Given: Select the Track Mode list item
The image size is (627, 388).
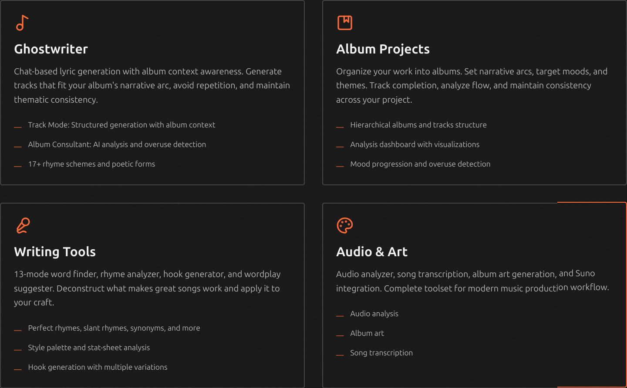Looking at the screenshot, I should (x=121, y=124).
